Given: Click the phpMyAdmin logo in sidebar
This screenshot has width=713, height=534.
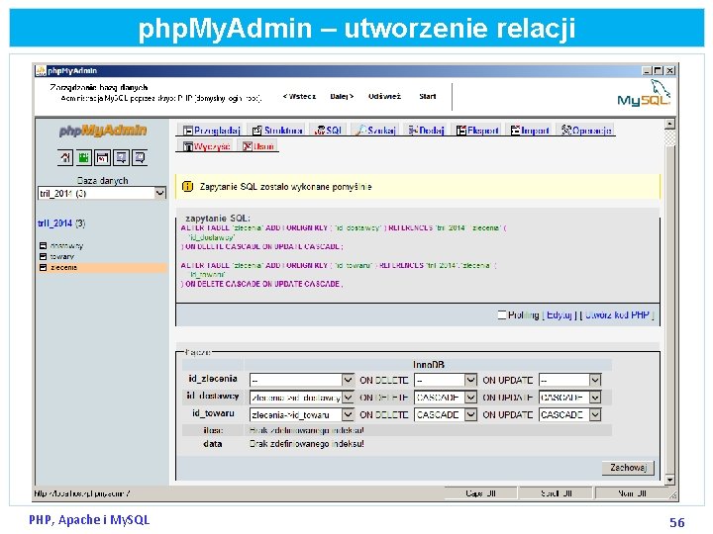Looking at the screenshot, I should [103, 131].
